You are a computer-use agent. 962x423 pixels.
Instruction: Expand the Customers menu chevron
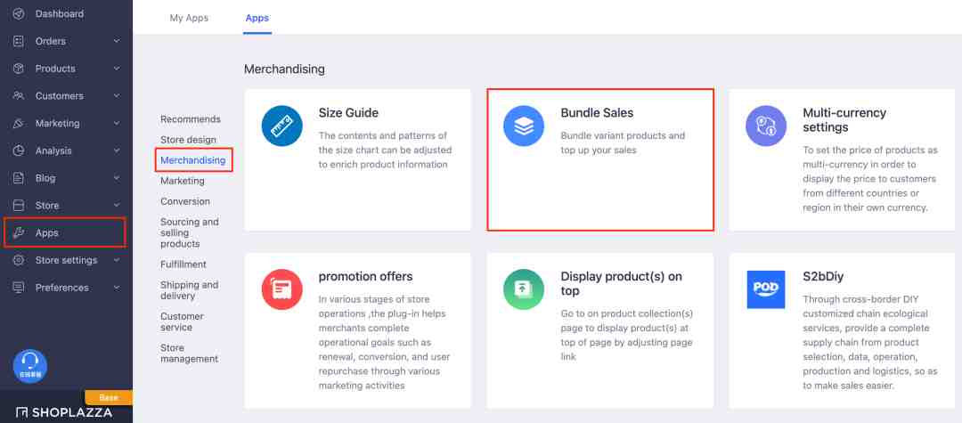(x=117, y=95)
